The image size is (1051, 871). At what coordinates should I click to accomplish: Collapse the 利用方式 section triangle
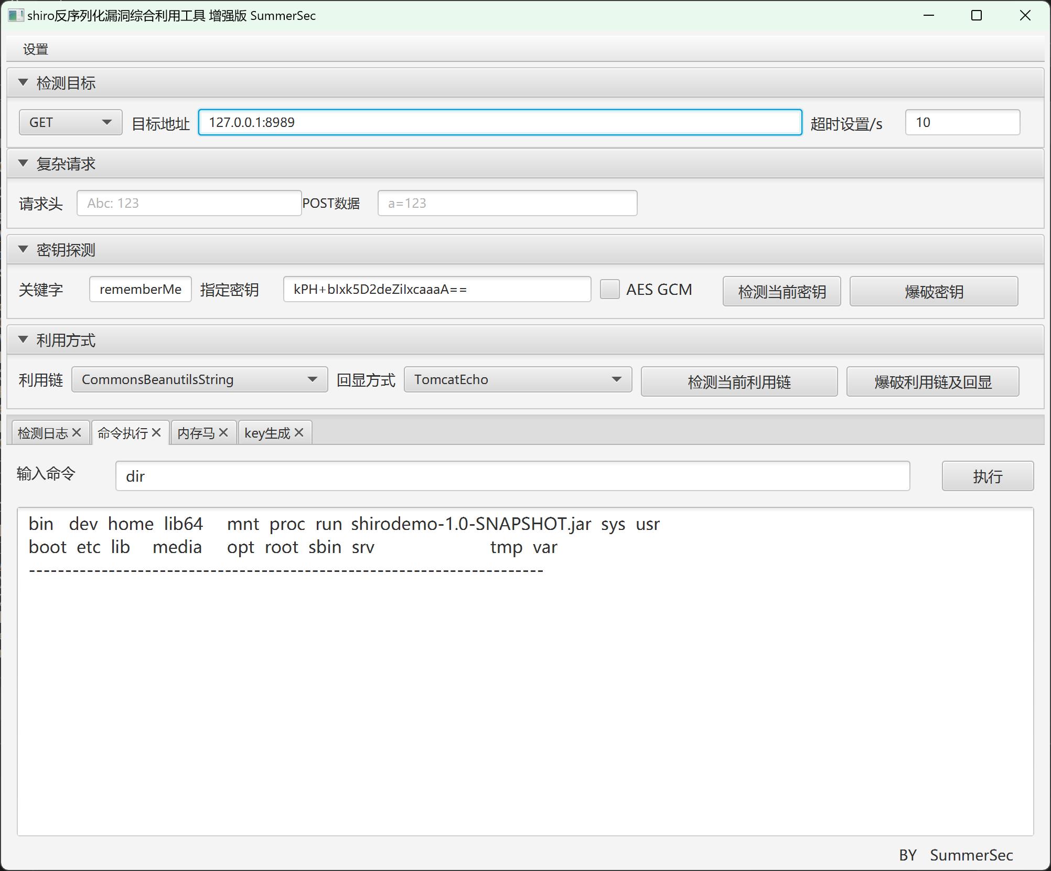[x=23, y=339]
